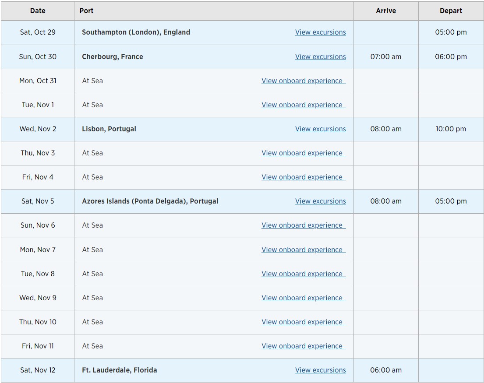This screenshot has height=383, width=484.
Task: Click the Port column header
Action: pyautogui.click(x=214, y=11)
